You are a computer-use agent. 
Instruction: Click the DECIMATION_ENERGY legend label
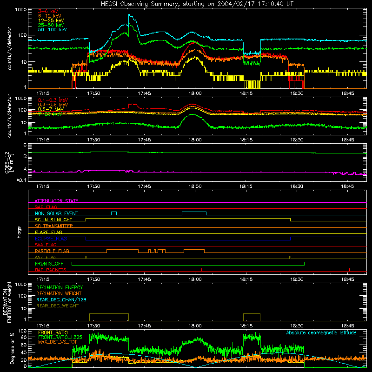[60, 287]
